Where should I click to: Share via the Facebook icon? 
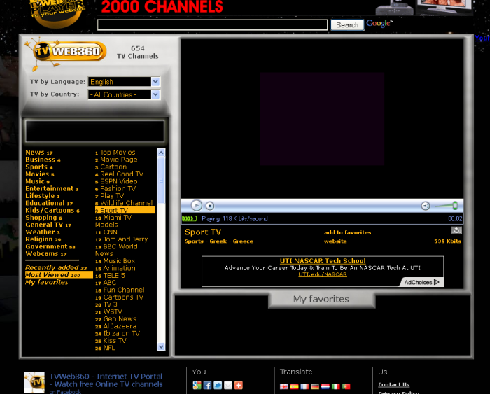pyautogui.click(x=207, y=385)
